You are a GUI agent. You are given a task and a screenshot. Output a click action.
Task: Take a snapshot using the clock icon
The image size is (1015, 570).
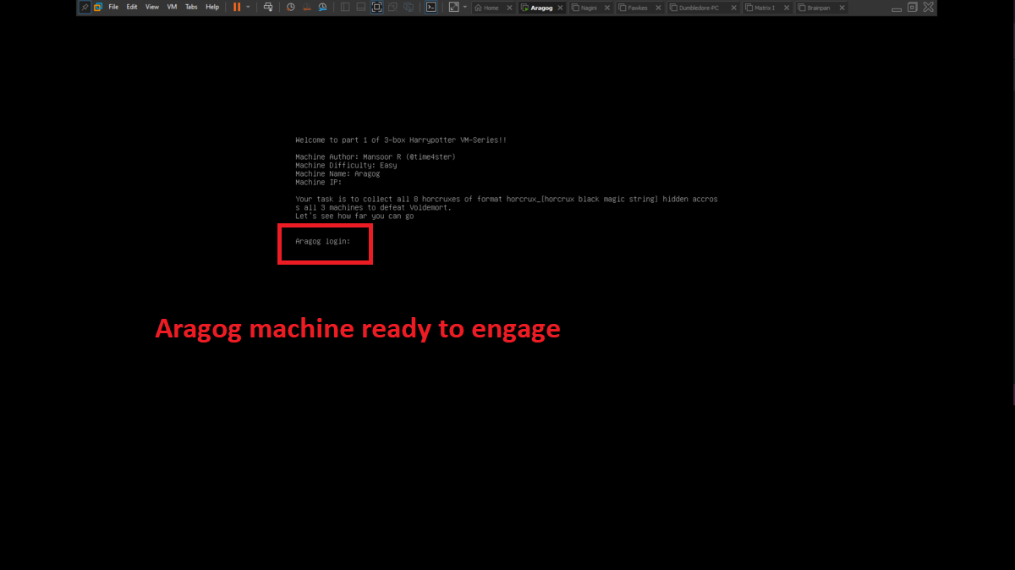click(x=291, y=7)
